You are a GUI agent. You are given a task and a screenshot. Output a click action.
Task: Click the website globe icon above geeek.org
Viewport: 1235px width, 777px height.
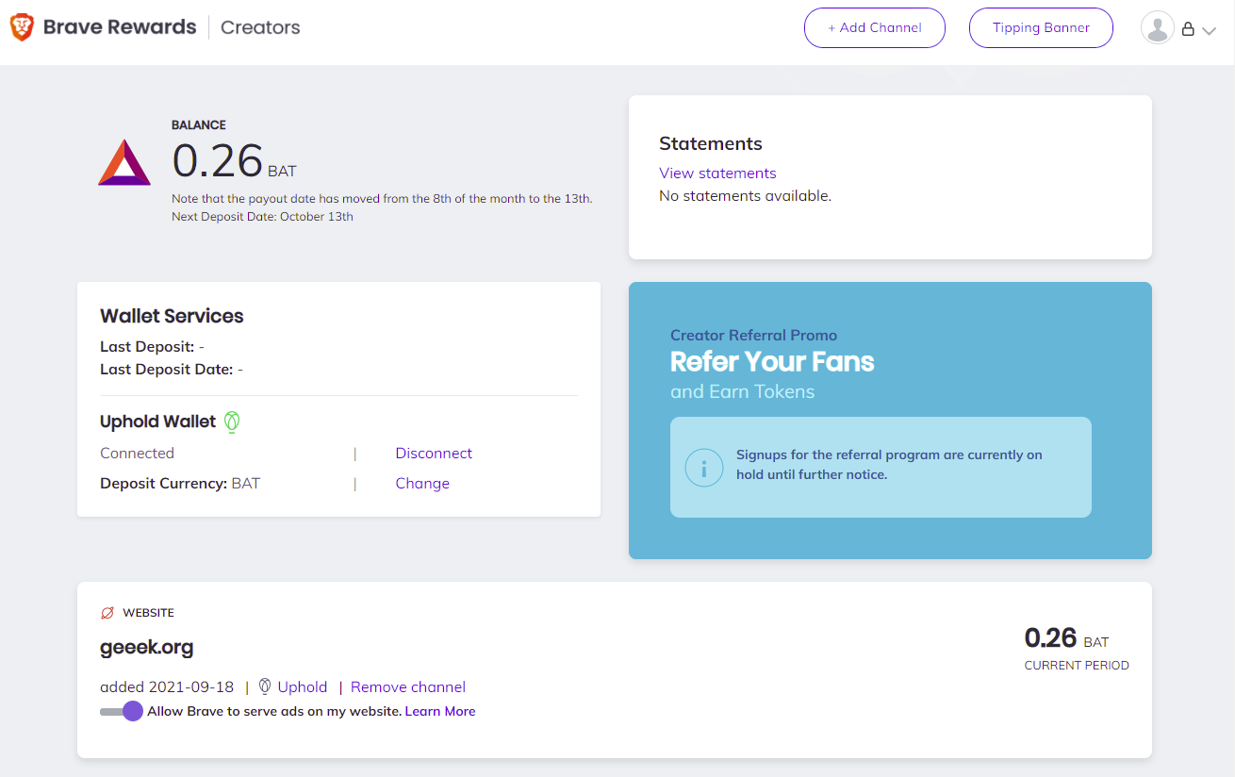(x=107, y=613)
